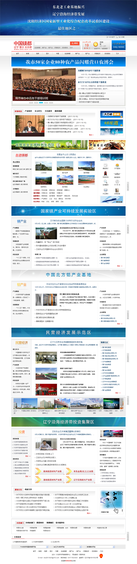This screenshot has height=564, width=137.
Task: Click the 辽宁沿海新兴产业园 arrow button
Action: [x=80, y=480]
